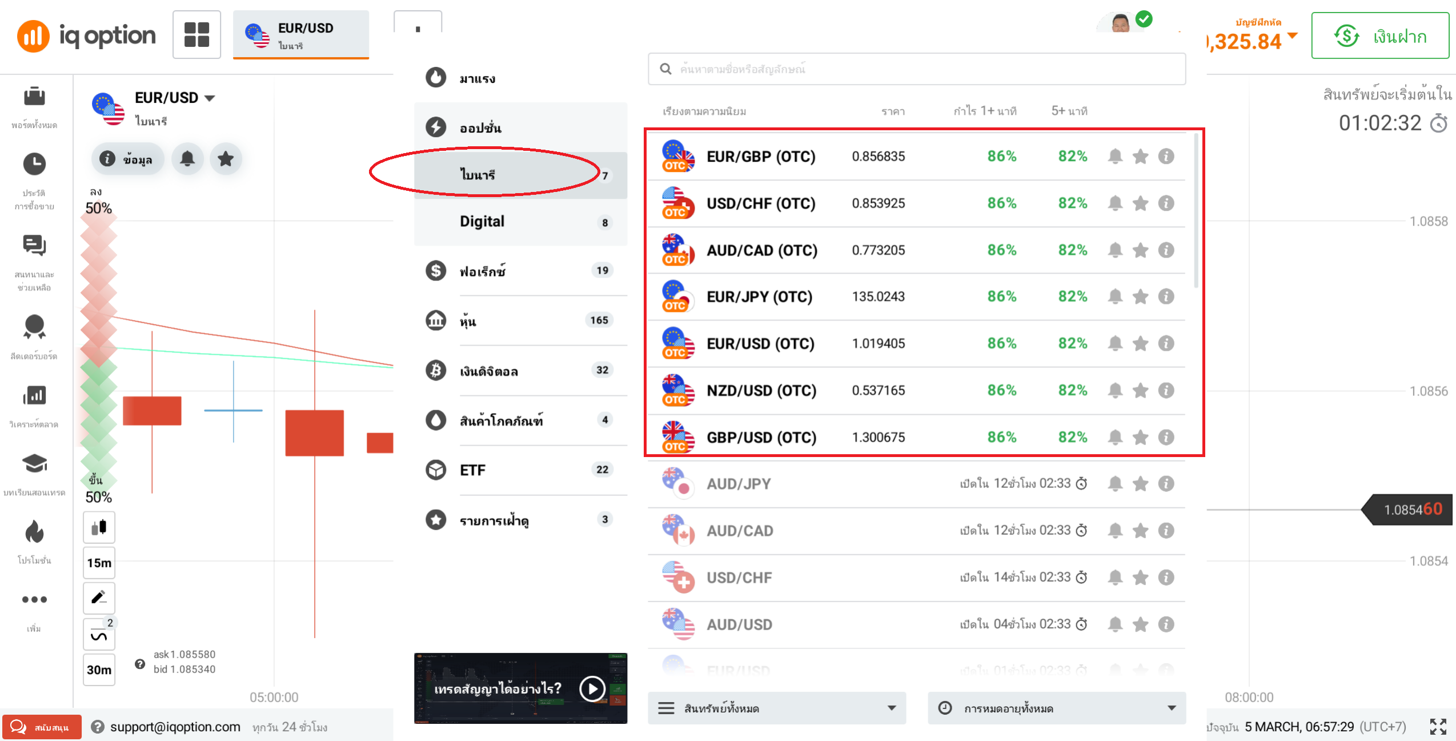1456x741 pixels.
Task: Open promotions flame icon in sidebar
Action: click(34, 531)
